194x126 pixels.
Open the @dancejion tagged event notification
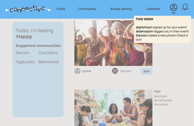162,31
